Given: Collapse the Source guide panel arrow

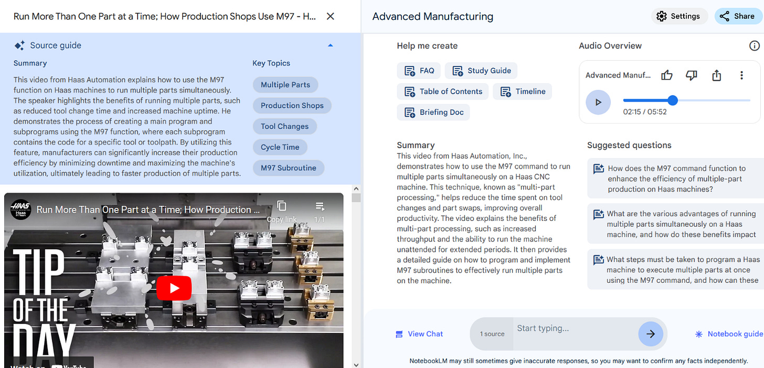Looking at the screenshot, I should 331,46.
